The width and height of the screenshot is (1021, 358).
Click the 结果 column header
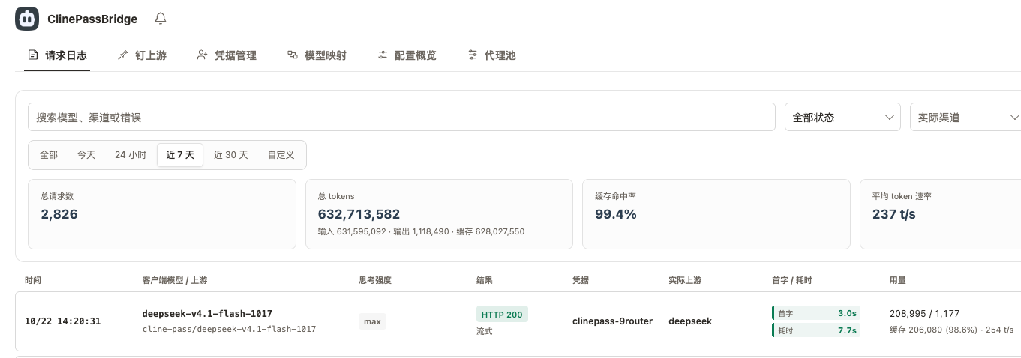pos(485,280)
